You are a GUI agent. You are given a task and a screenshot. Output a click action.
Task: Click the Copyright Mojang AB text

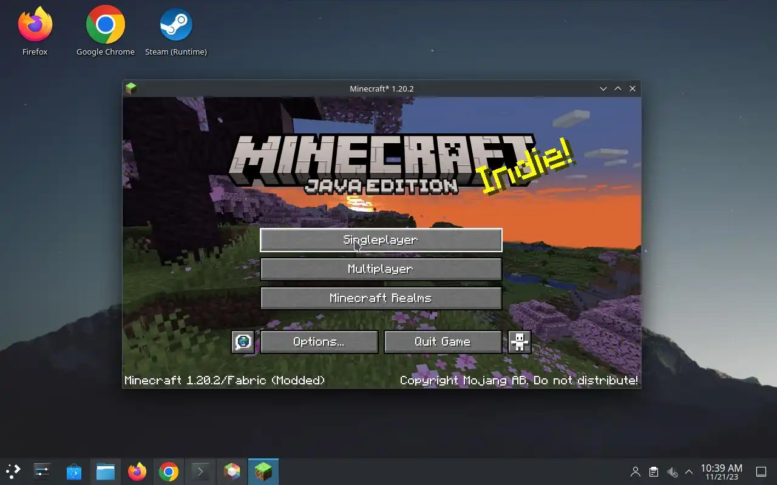(x=518, y=381)
